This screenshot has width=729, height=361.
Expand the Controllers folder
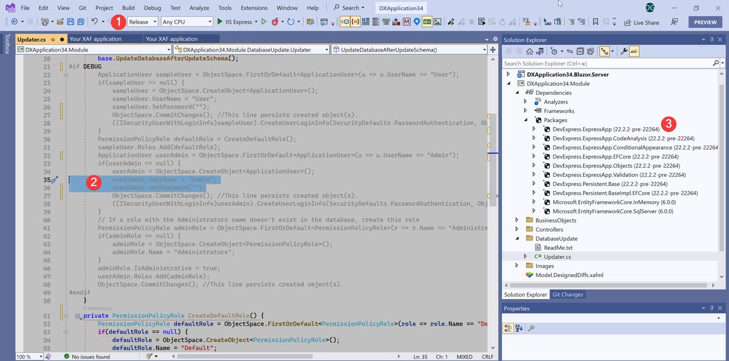(518, 230)
